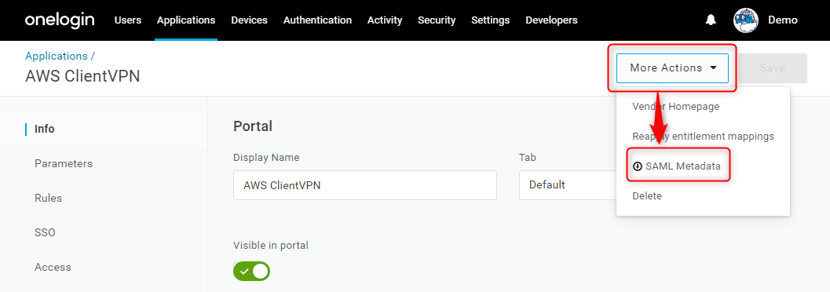Click the Save button
The width and height of the screenshot is (830, 292).
(x=772, y=68)
